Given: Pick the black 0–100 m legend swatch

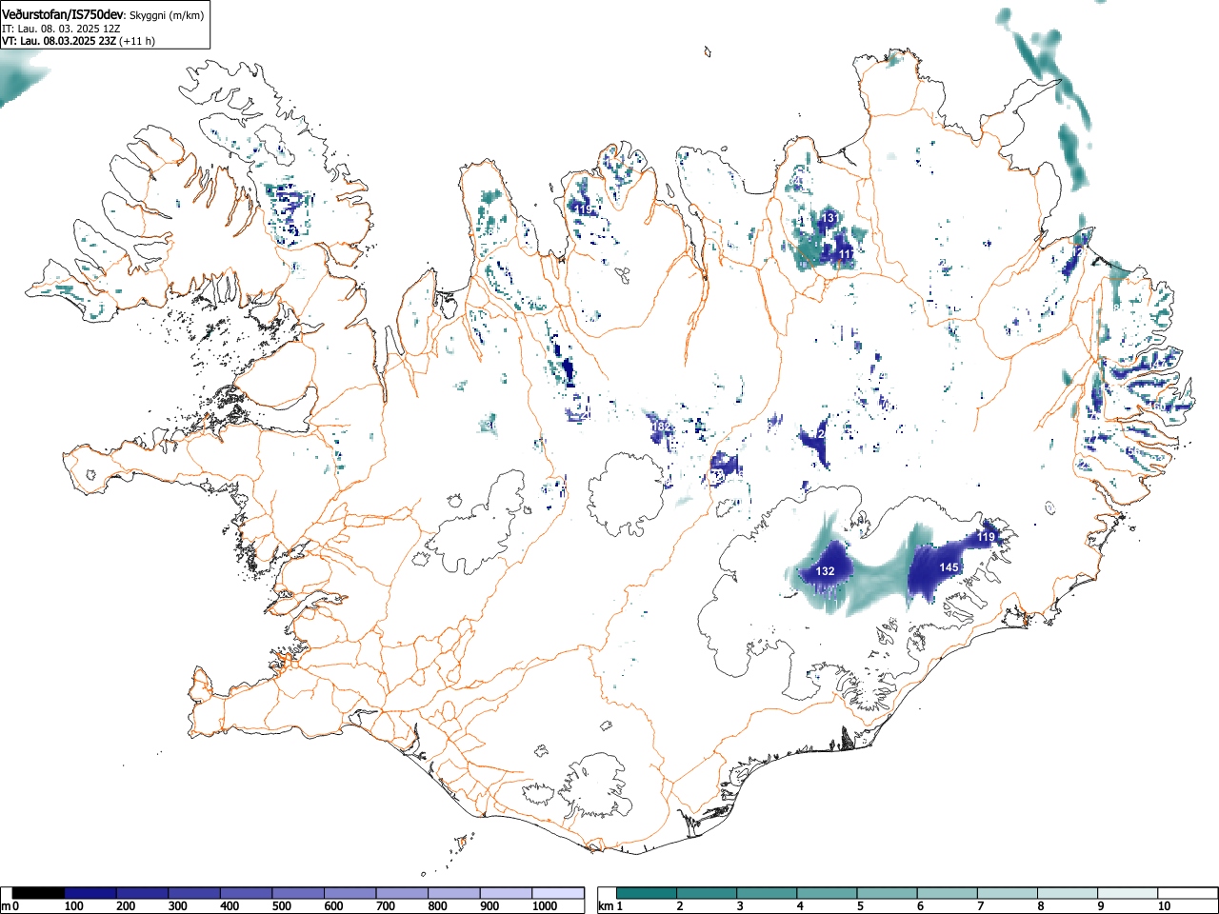Looking at the screenshot, I should 38,893.
